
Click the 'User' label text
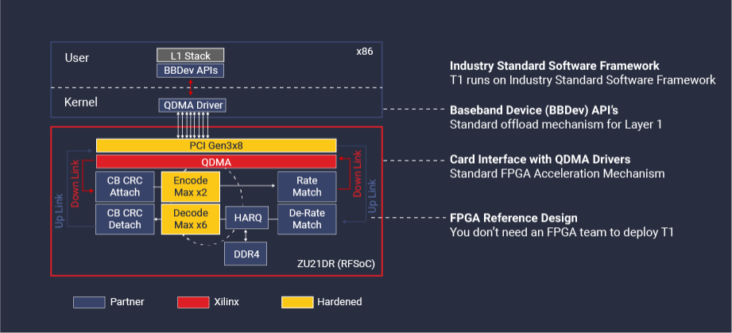click(x=77, y=58)
